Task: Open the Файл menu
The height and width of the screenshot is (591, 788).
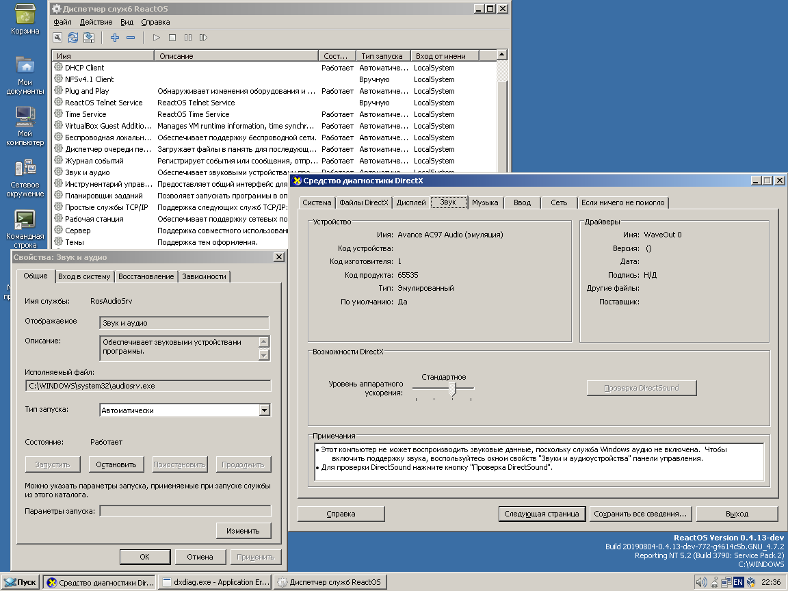Action: 62,22
